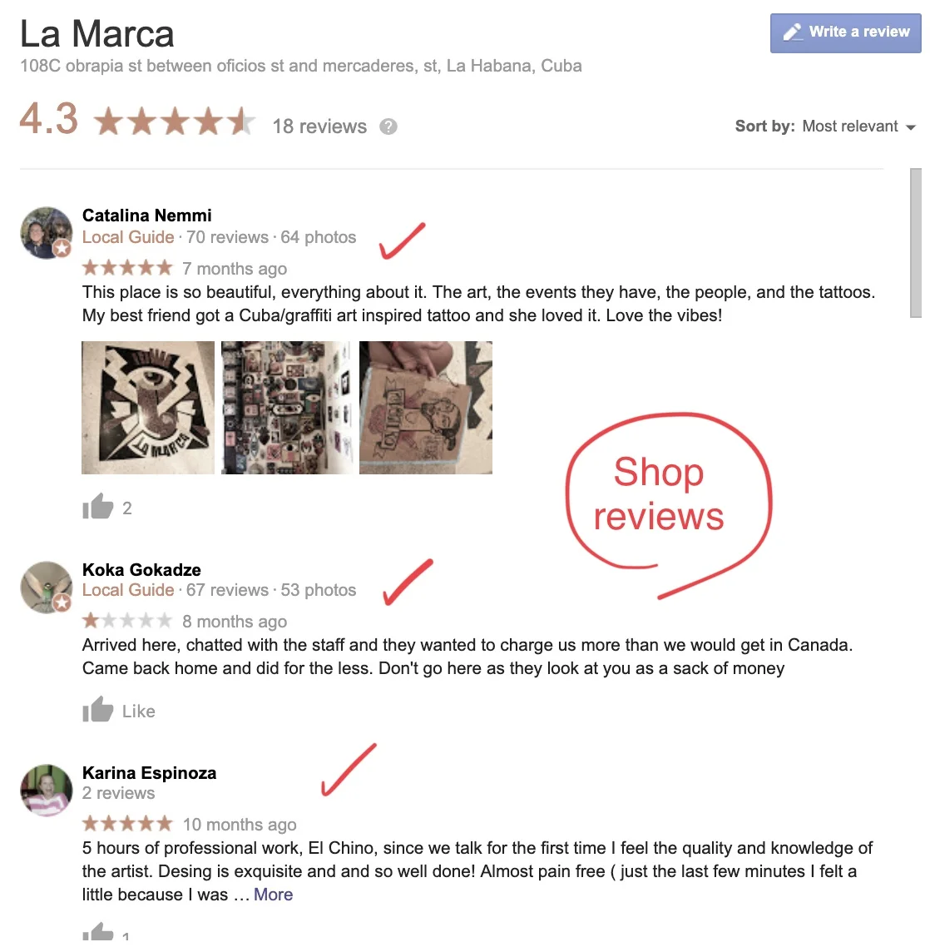Click the Like label on Koka's review
930x947 pixels.
click(139, 711)
